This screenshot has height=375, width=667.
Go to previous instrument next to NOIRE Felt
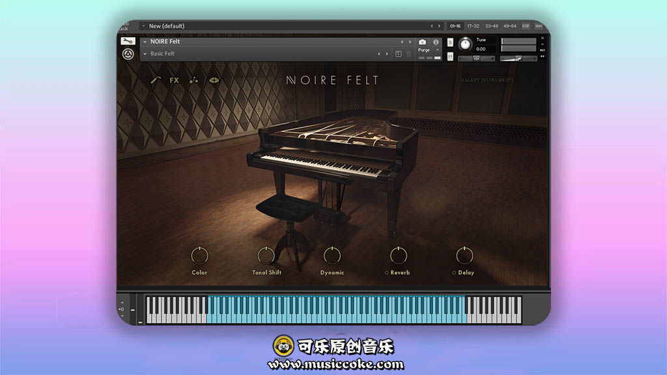401,42
